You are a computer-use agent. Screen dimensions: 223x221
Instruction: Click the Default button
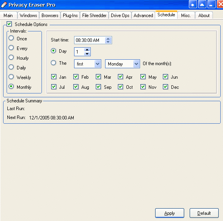(204, 213)
